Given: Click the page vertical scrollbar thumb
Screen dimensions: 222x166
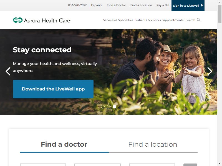Looking at the screenshot, I should pyautogui.click(x=220, y=13).
